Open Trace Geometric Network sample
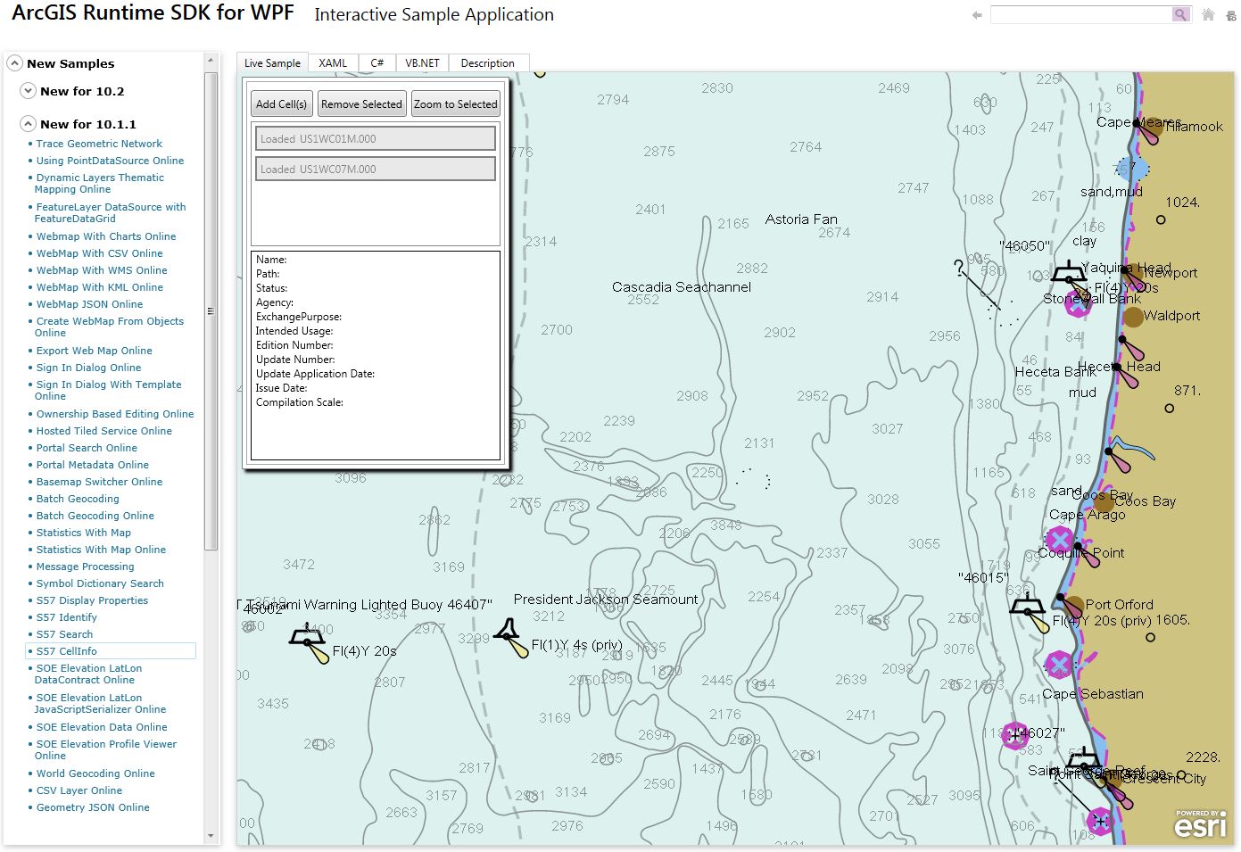The width and height of the screenshot is (1241, 852). (x=99, y=144)
